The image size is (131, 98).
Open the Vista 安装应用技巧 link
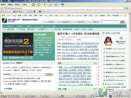click(64, 22)
